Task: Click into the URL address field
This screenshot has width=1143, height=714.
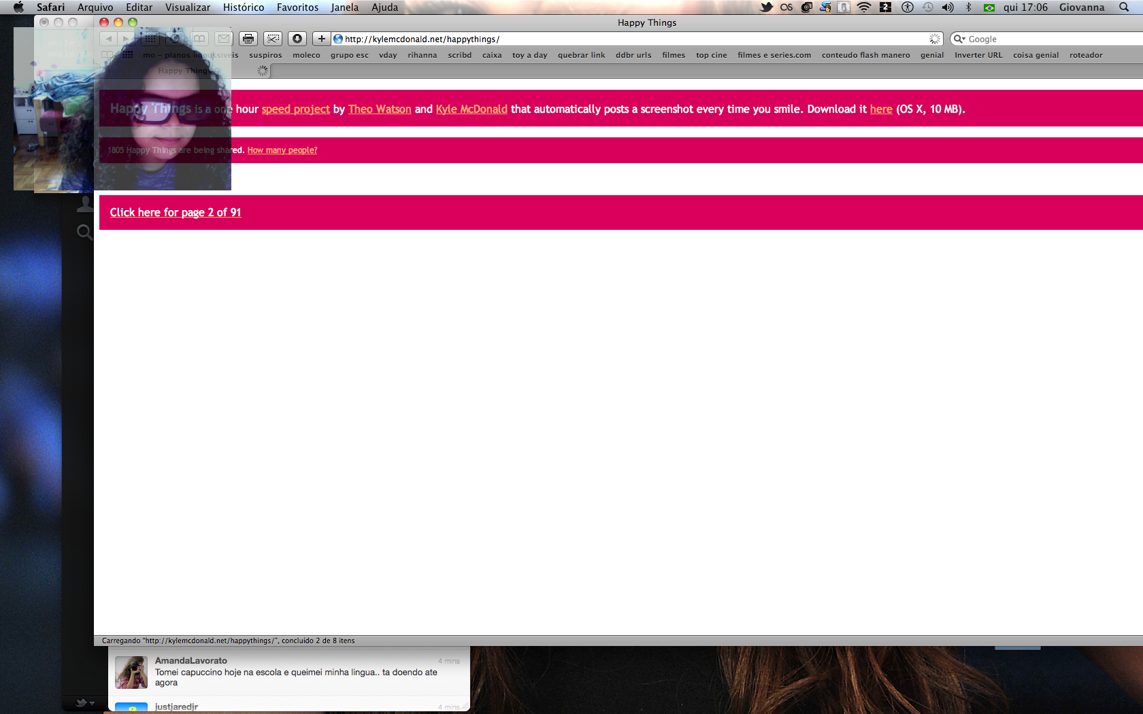Action: tap(637, 39)
